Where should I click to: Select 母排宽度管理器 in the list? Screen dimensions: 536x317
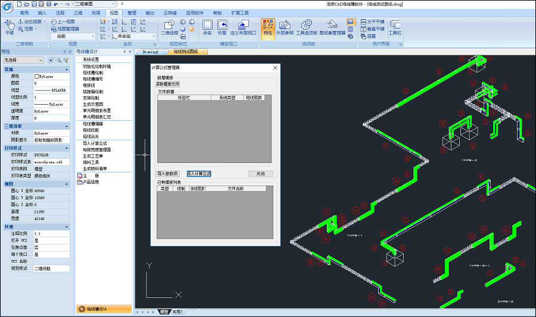click(x=96, y=149)
